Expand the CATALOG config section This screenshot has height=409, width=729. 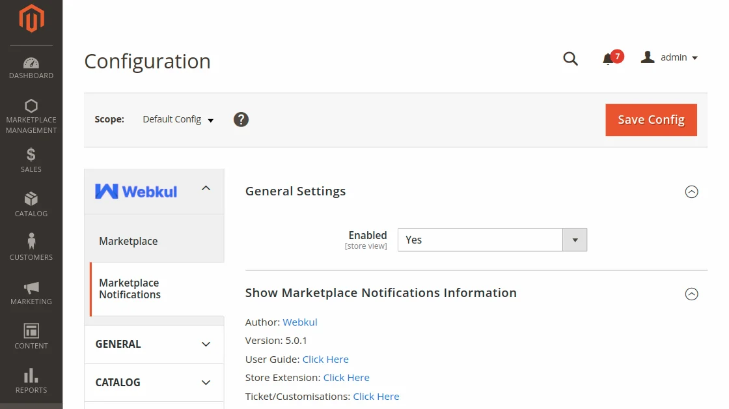click(154, 382)
